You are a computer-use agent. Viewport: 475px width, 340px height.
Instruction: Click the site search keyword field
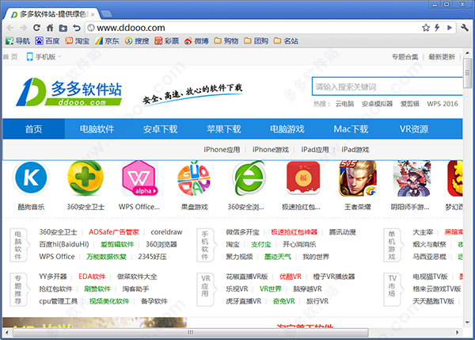pyautogui.click(x=387, y=86)
